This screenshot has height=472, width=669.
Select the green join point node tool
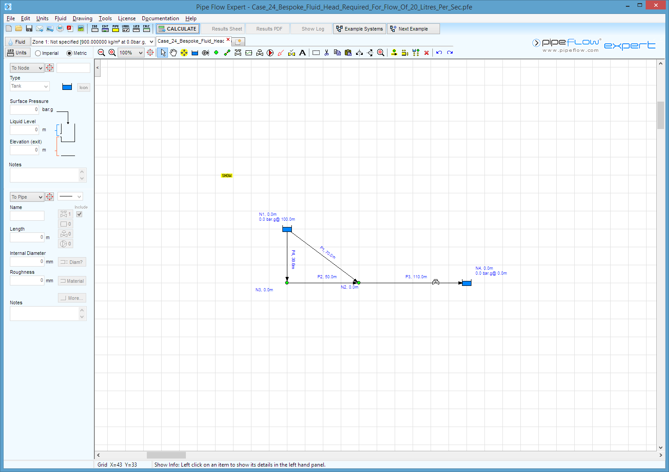click(216, 53)
